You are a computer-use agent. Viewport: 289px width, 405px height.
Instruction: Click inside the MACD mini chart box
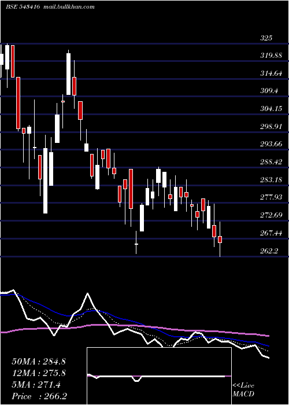[159, 376]
